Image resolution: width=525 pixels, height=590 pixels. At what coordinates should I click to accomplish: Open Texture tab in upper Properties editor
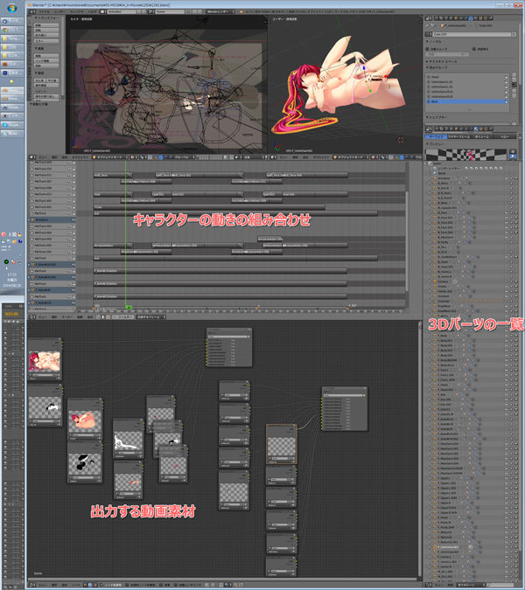pos(480,18)
